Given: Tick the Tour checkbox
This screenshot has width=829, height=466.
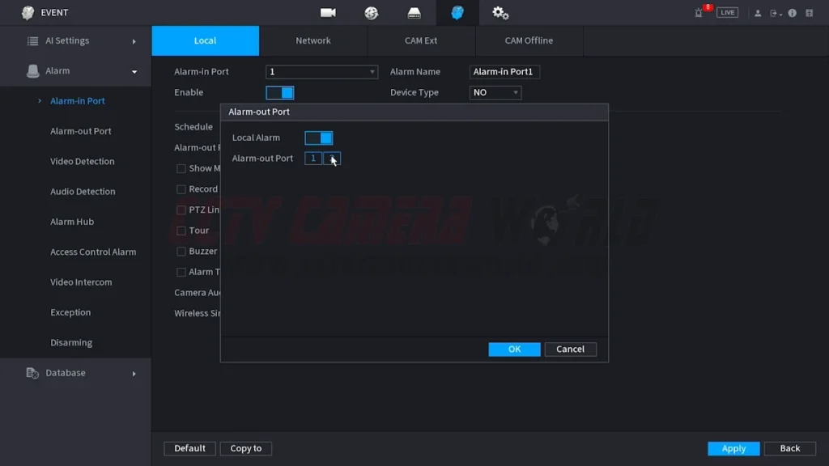Looking at the screenshot, I should (x=181, y=231).
